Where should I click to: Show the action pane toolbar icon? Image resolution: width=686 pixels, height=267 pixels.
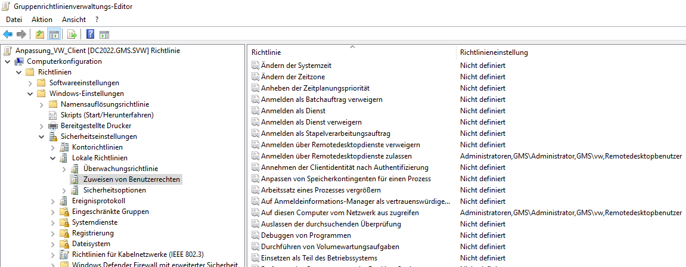(x=104, y=35)
